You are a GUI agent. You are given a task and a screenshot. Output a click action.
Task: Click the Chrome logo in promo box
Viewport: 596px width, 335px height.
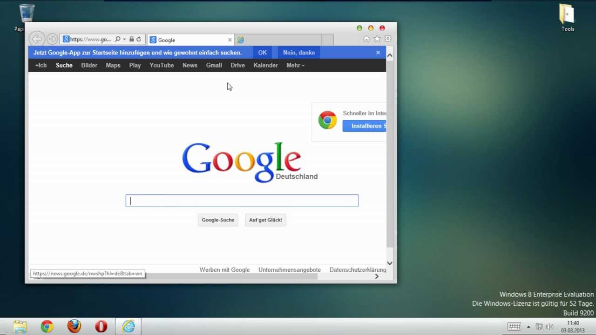point(327,120)
